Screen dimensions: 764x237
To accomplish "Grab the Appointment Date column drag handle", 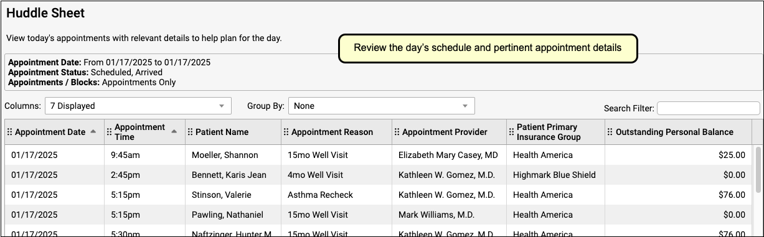I will pos(9,132).
